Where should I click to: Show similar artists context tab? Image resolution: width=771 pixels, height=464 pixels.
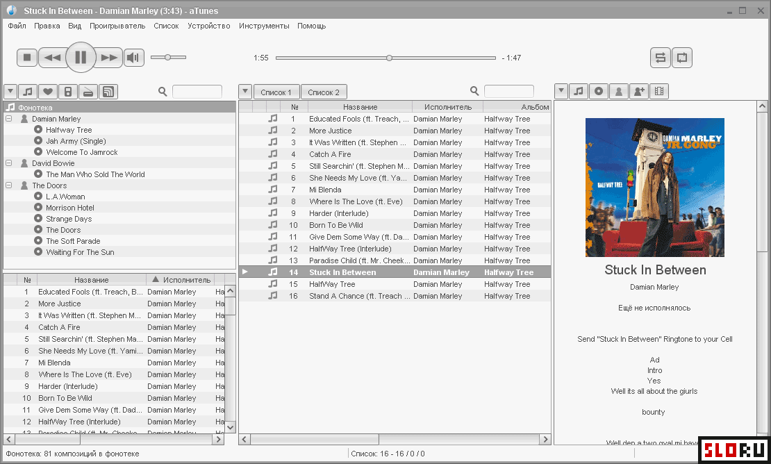click(x=639, y=91)
